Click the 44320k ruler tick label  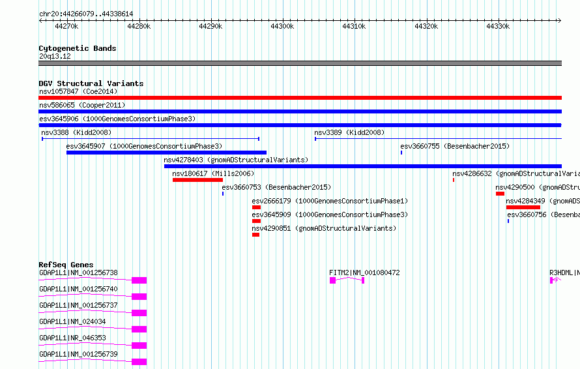(426, 26)
